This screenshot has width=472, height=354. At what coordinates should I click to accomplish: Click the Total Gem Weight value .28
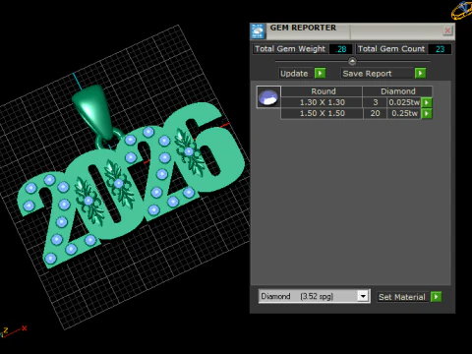pyautogui.click(x=341, y=49)
